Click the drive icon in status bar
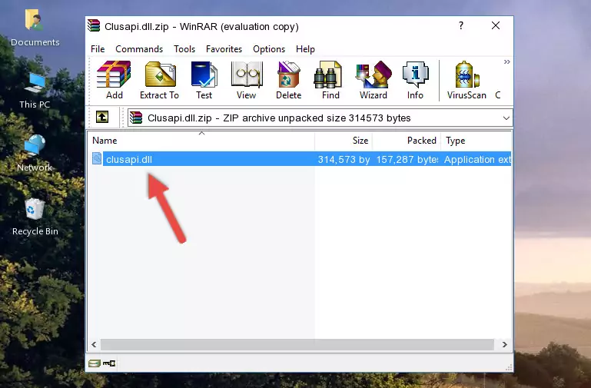591x388 pixels. [95, 363]
